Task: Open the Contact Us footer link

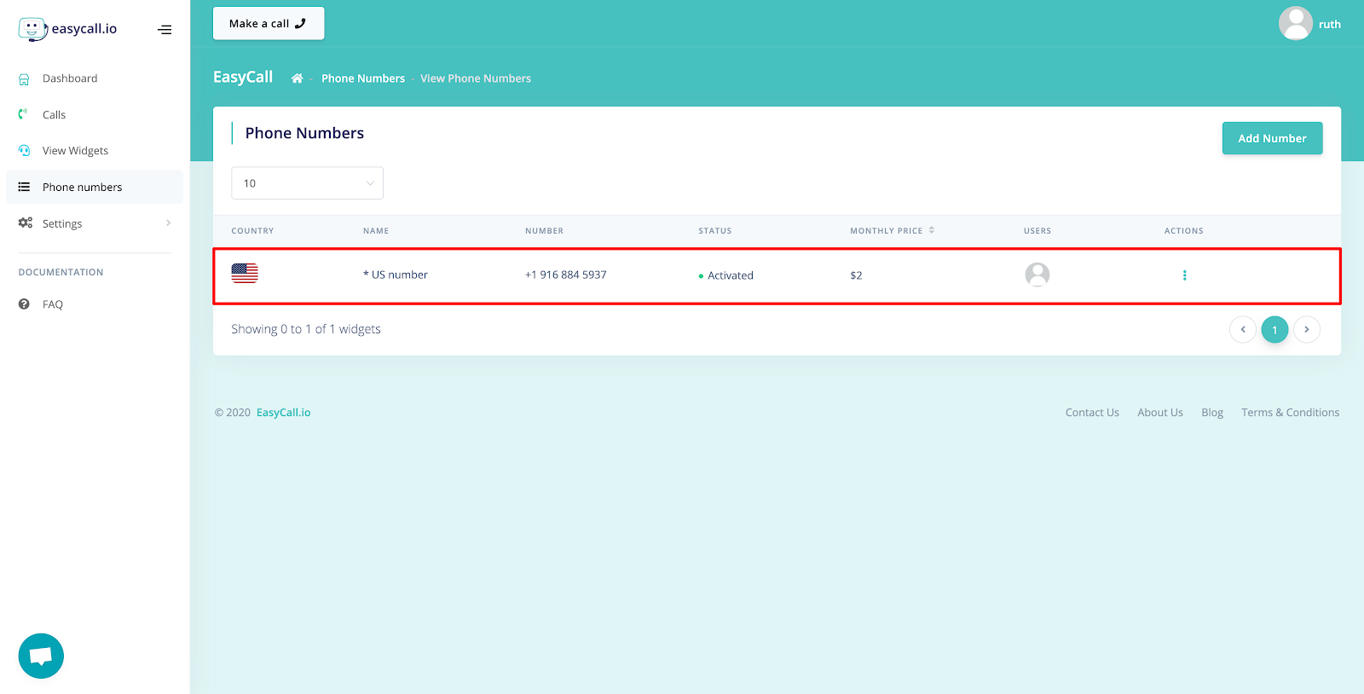Action: pyautogui.click(x=1092, y=413)
